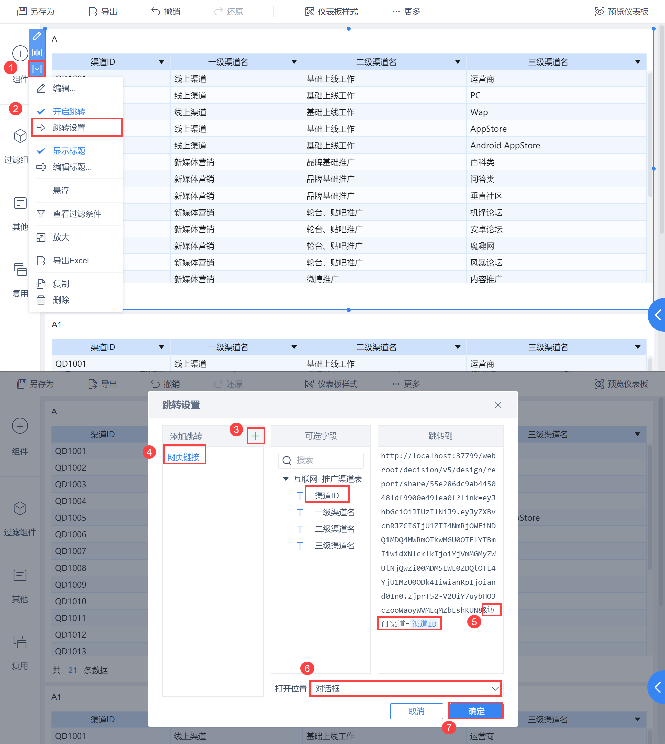Toggle the 开启跳转 checked menu option

coord(69,111)
